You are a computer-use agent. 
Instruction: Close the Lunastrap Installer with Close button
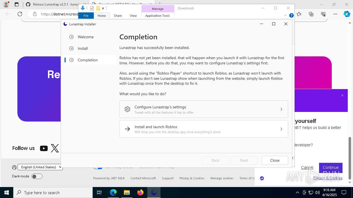pos(275,160)
